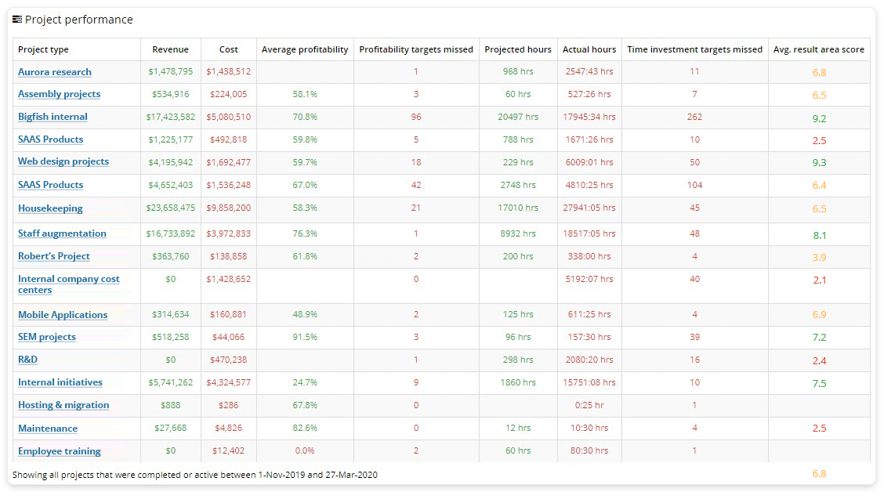Open the Aurora research project
The width and height of the screenshot is (884, 492).
point(55,71)
